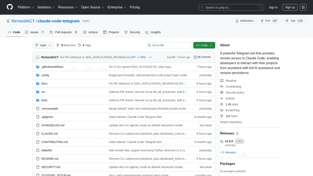Open the src folder
Viewport: 313px width, 176px height.
[43, 92]
